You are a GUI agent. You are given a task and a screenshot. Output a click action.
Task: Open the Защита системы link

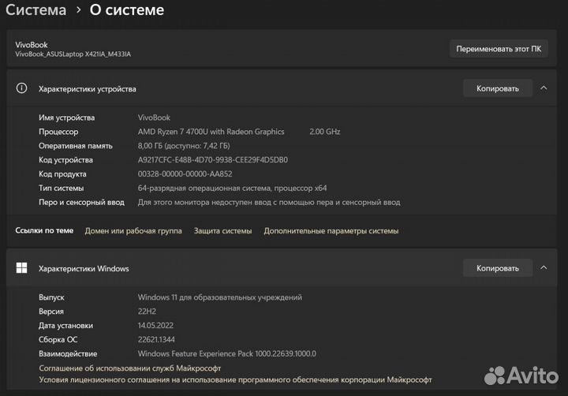coord(222,231)
